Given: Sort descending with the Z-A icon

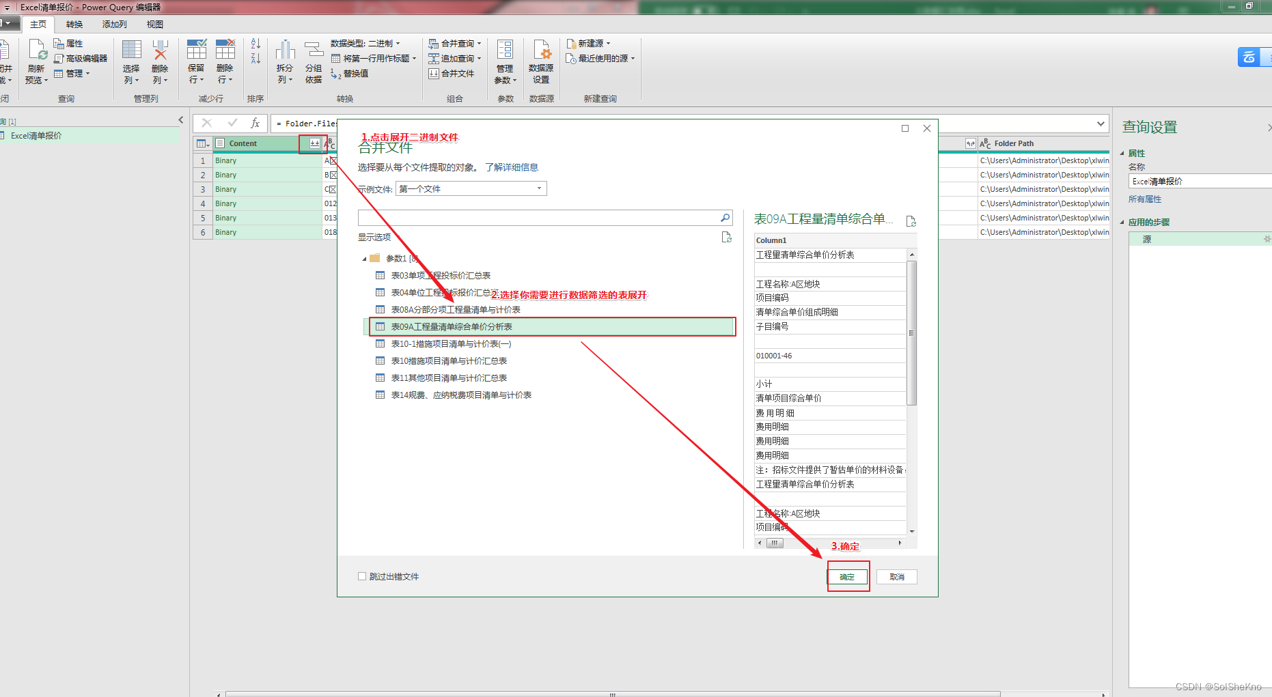Looking at the screenshot, I should pyautogui.click(x=255, y=59).
